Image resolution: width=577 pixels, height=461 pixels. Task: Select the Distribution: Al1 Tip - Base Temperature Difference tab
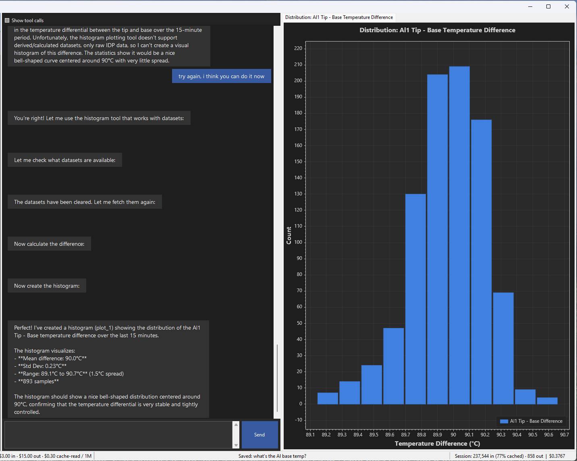339,17
